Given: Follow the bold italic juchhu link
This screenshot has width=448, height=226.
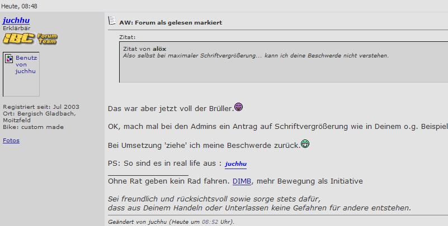Looking at the screenshot, I should pos(235,164).
